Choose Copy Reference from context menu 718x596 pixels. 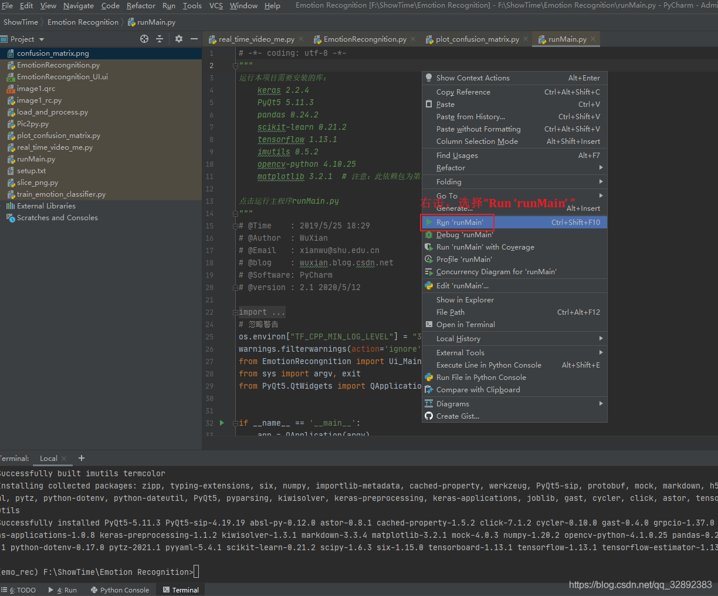[514, 92]
